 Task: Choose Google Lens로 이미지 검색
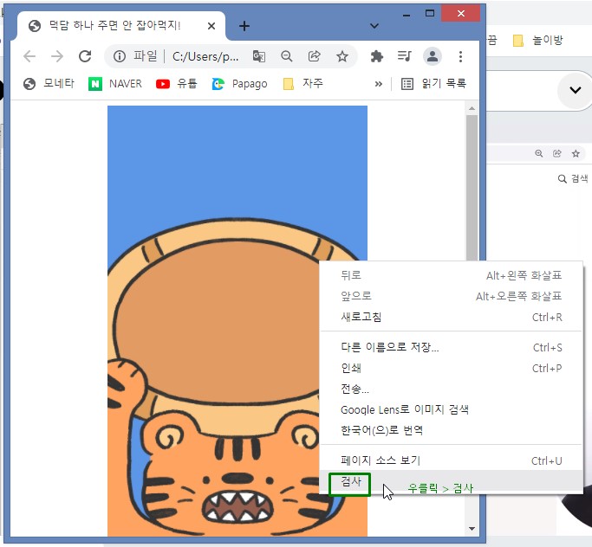pyautogui.click(x=452, y=409)
